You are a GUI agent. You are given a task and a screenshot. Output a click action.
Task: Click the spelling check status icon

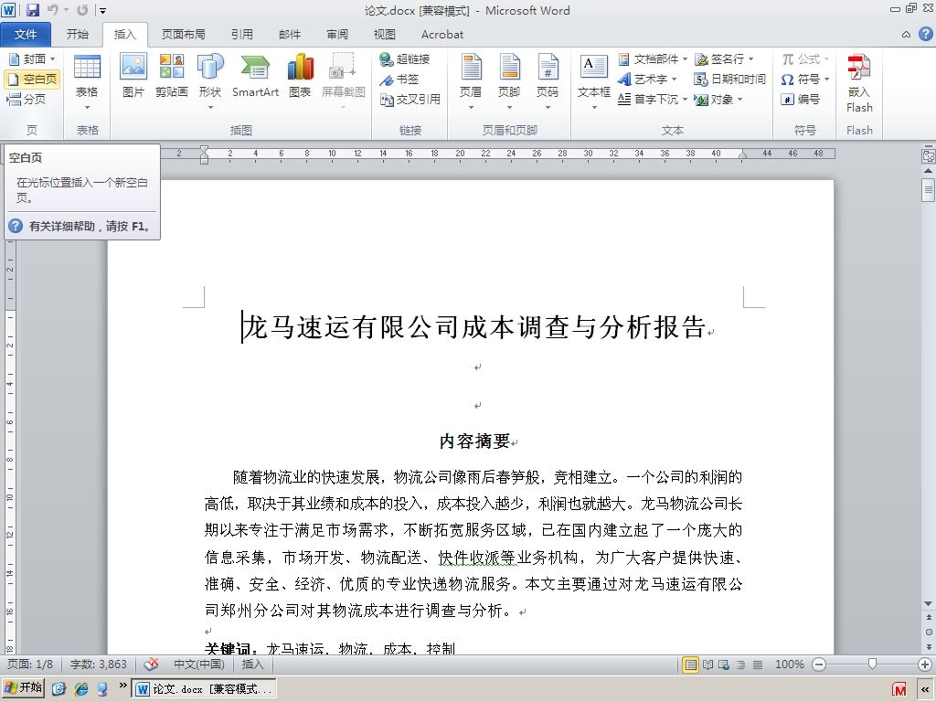[x=151, y=665]
